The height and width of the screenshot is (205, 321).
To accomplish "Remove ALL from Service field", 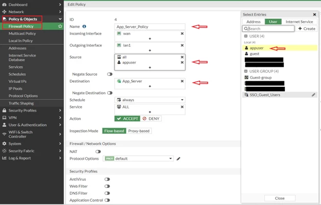I will (182, 107).
